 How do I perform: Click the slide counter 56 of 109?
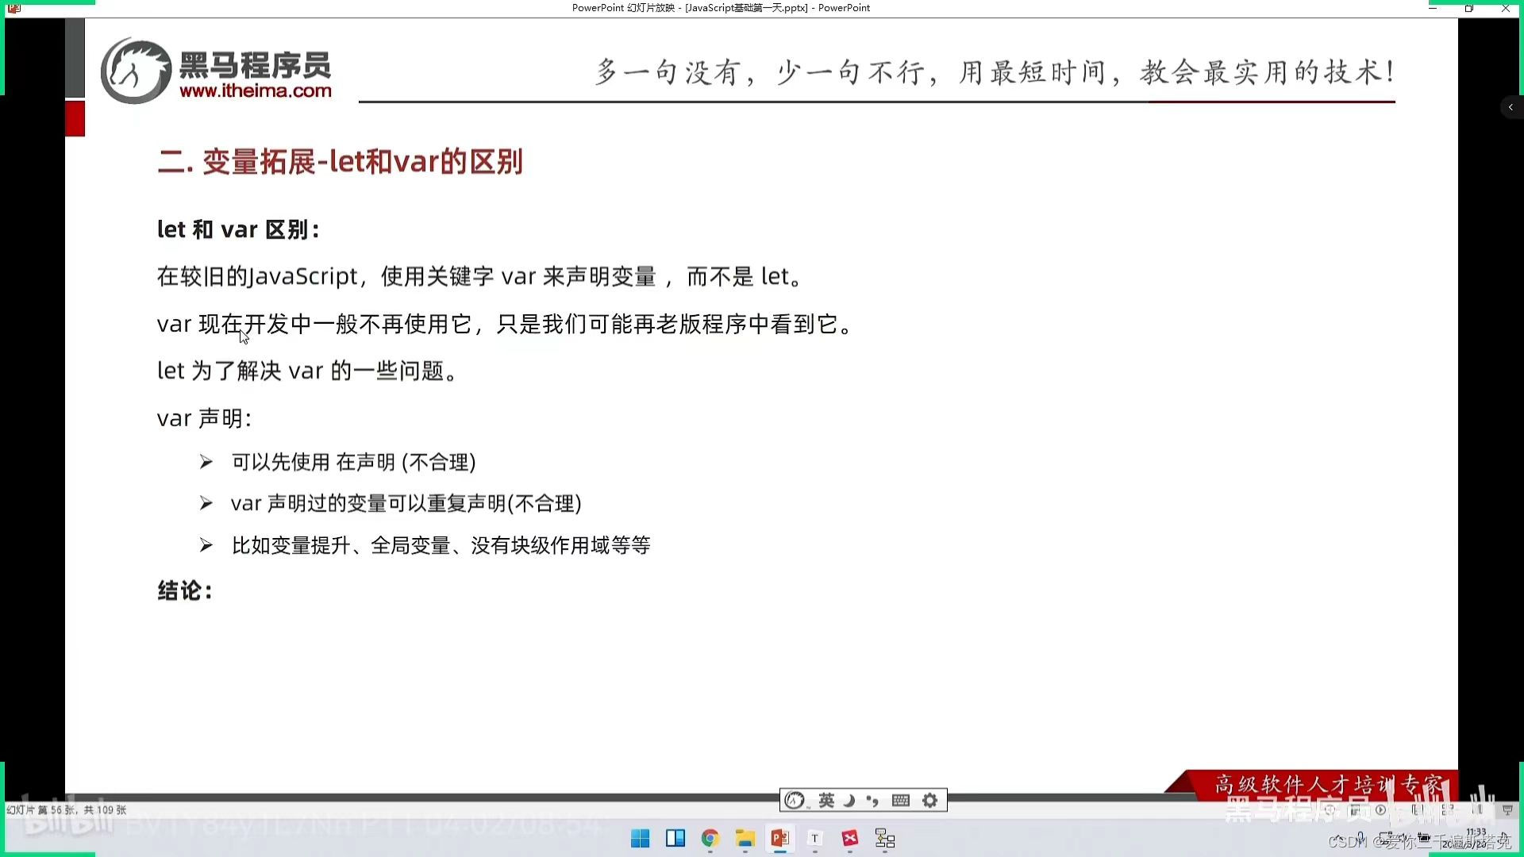[67, 810]
